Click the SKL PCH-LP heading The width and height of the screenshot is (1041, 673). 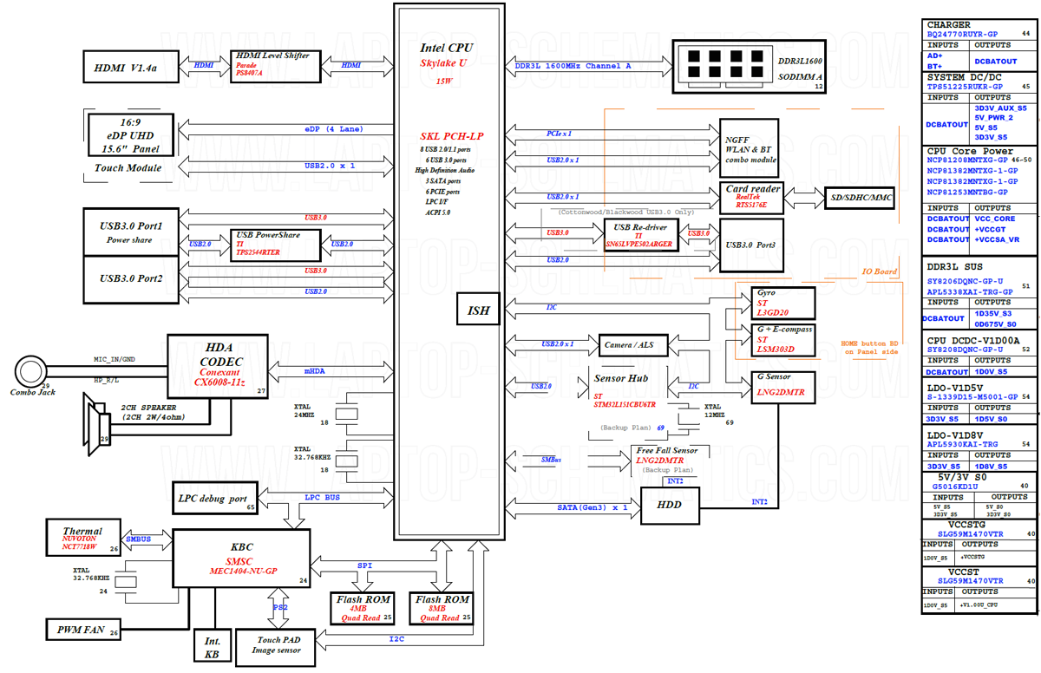(x=451, y=136)
